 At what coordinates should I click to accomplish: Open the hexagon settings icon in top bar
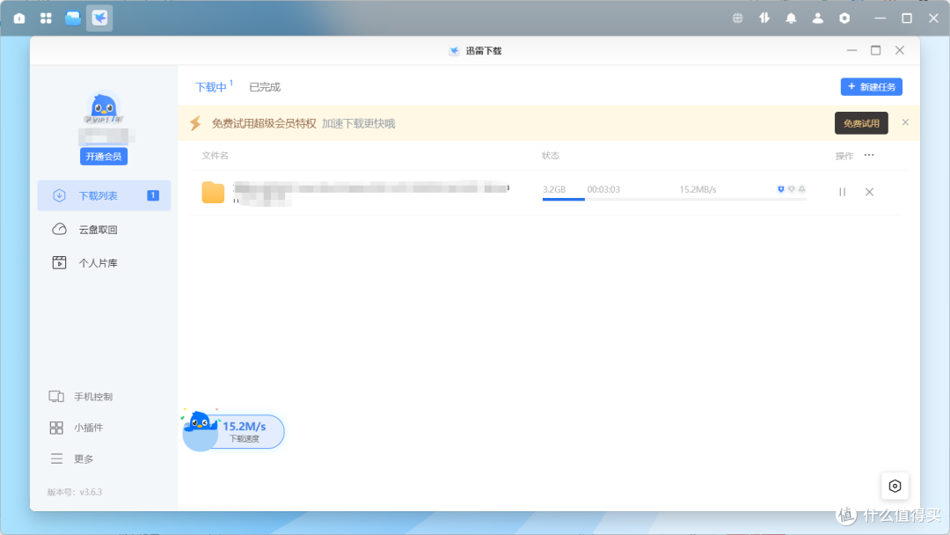point(844,18)
